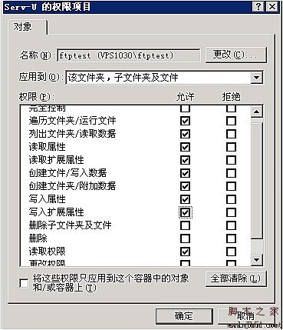Click the scrollbar up arrow
The width and height of the screenshot is (283, 330).
click(x=256, y=112)
